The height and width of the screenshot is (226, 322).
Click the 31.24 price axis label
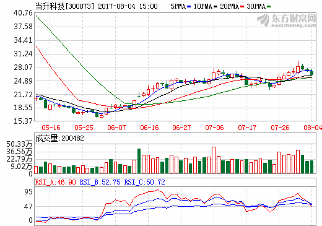(x=23, y=54)
